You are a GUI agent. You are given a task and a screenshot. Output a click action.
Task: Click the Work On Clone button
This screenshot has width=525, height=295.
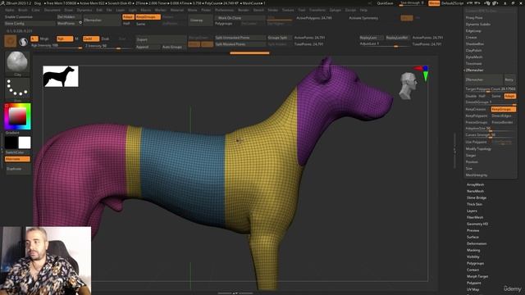click(240, 18)
